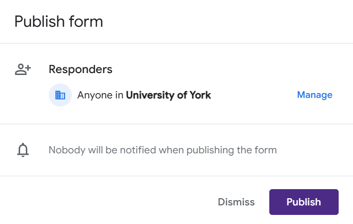Open the Manage responders link

[314, 95]
